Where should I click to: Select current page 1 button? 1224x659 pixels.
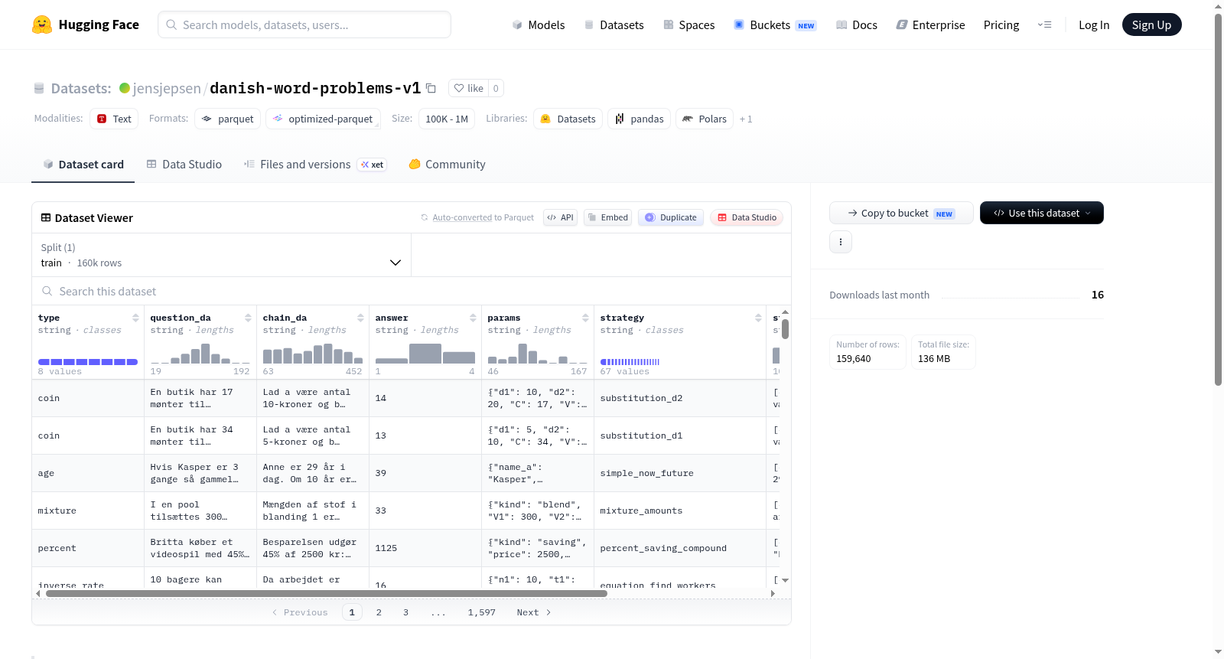[x=352, y=612]
